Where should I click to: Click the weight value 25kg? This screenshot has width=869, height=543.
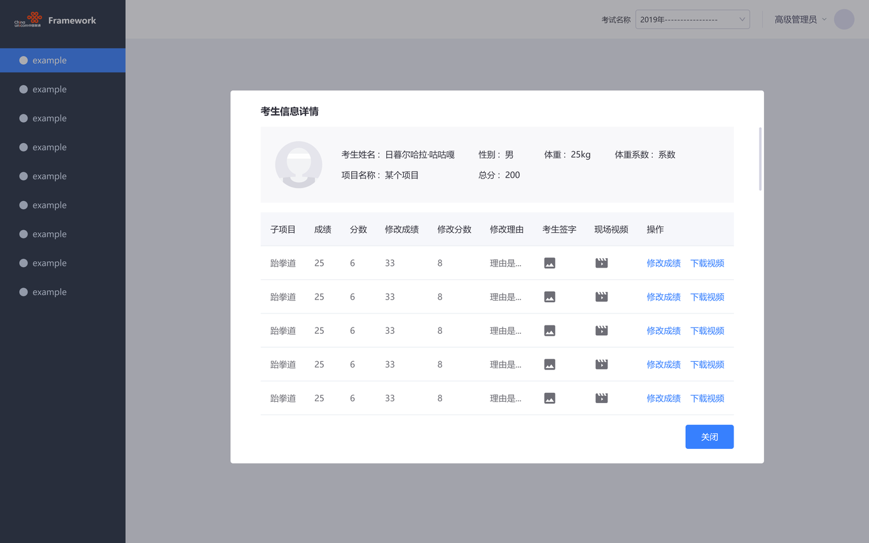click(x=580, y=155)
